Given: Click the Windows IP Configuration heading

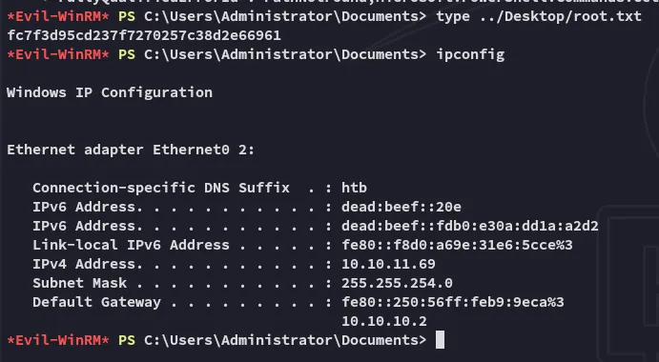Looking at the screenshot, I should 110,92.
